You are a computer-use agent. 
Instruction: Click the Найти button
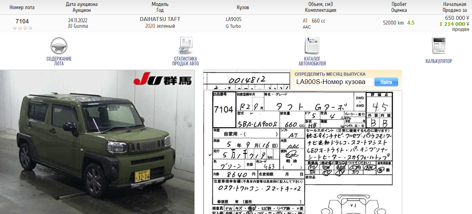386,82
